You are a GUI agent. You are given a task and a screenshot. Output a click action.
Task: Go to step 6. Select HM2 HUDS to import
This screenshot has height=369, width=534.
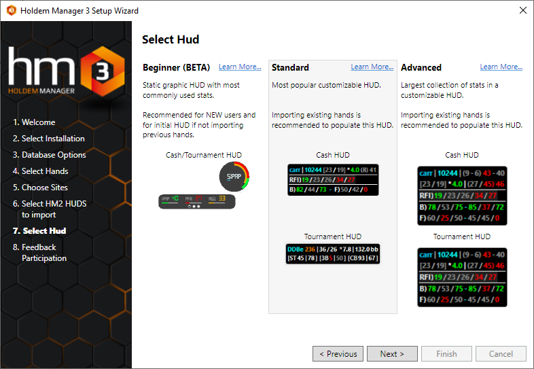50,209
